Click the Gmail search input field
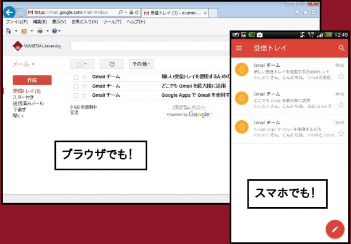351x244 pixels. point(150,46)
